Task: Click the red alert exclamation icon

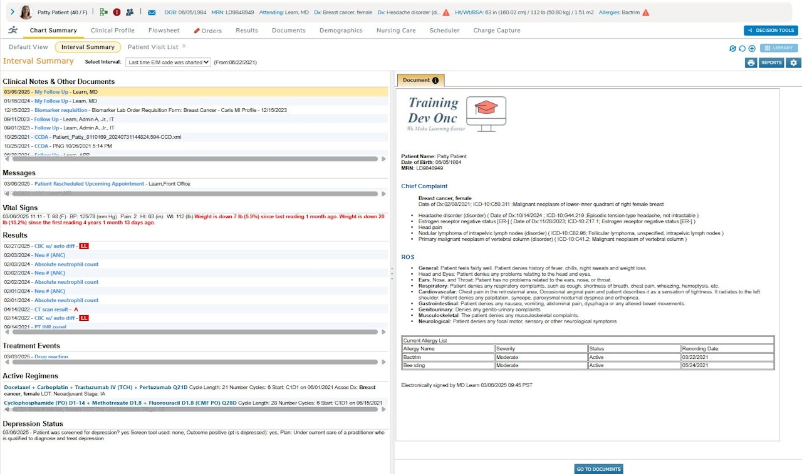Action: tap(117, 12)
